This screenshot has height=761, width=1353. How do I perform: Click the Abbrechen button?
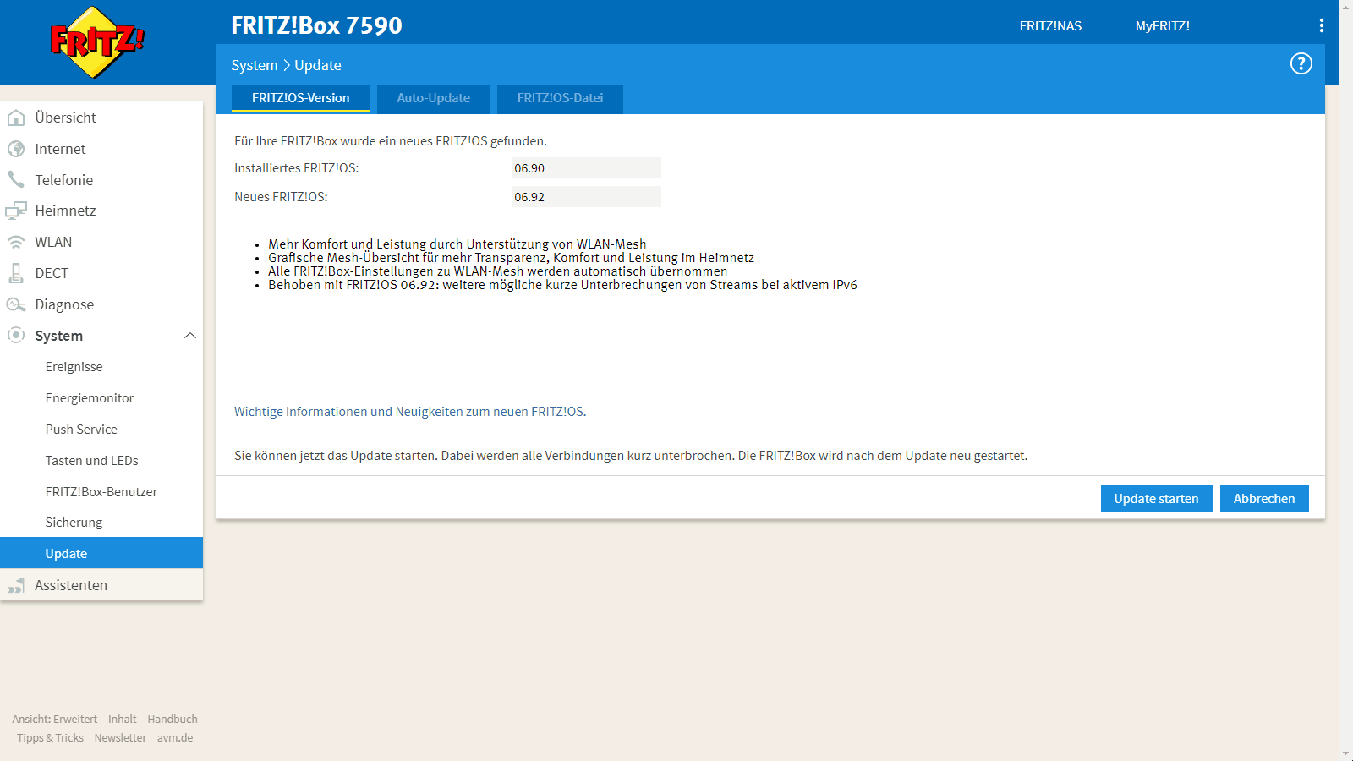tap(1264, 498)
